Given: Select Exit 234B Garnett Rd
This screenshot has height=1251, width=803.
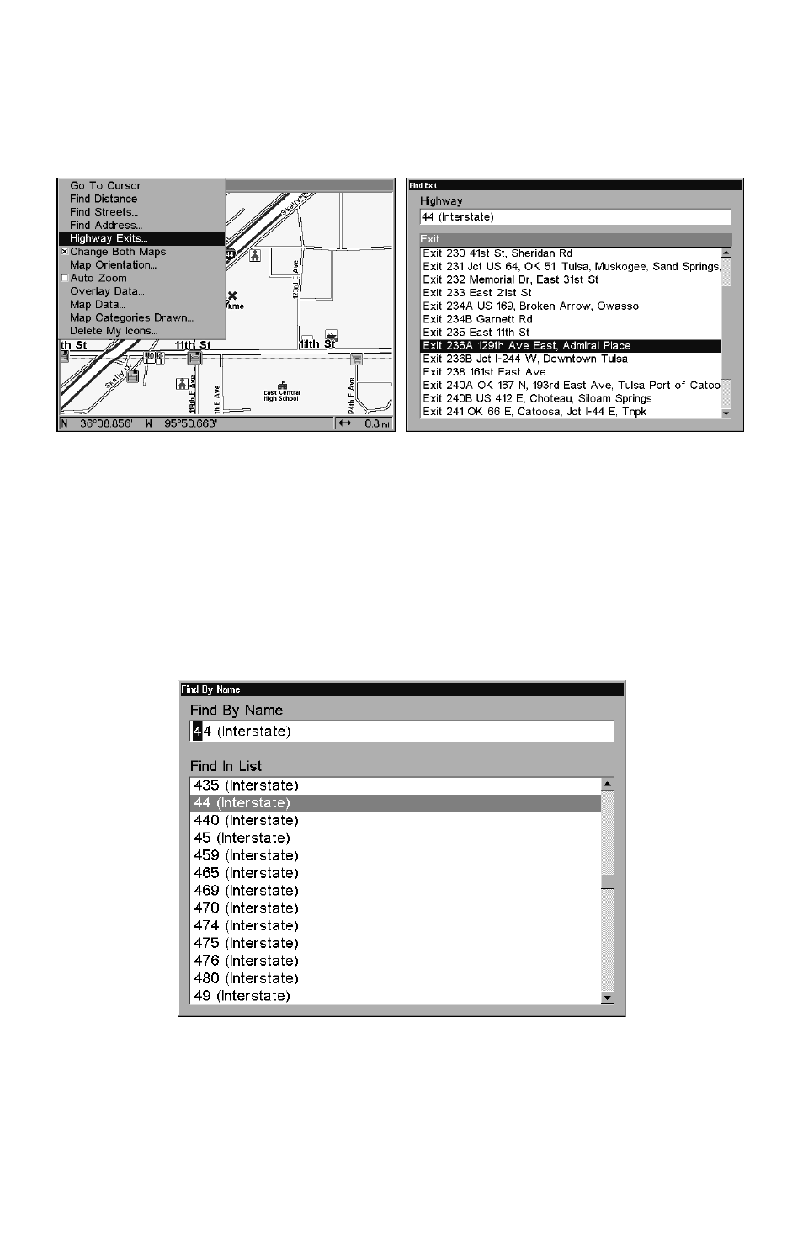Looking at the screenshot, I should tap(571, 319).
